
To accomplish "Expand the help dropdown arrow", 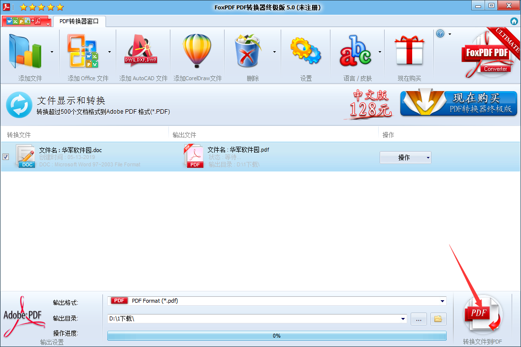I will click(450, 34).
